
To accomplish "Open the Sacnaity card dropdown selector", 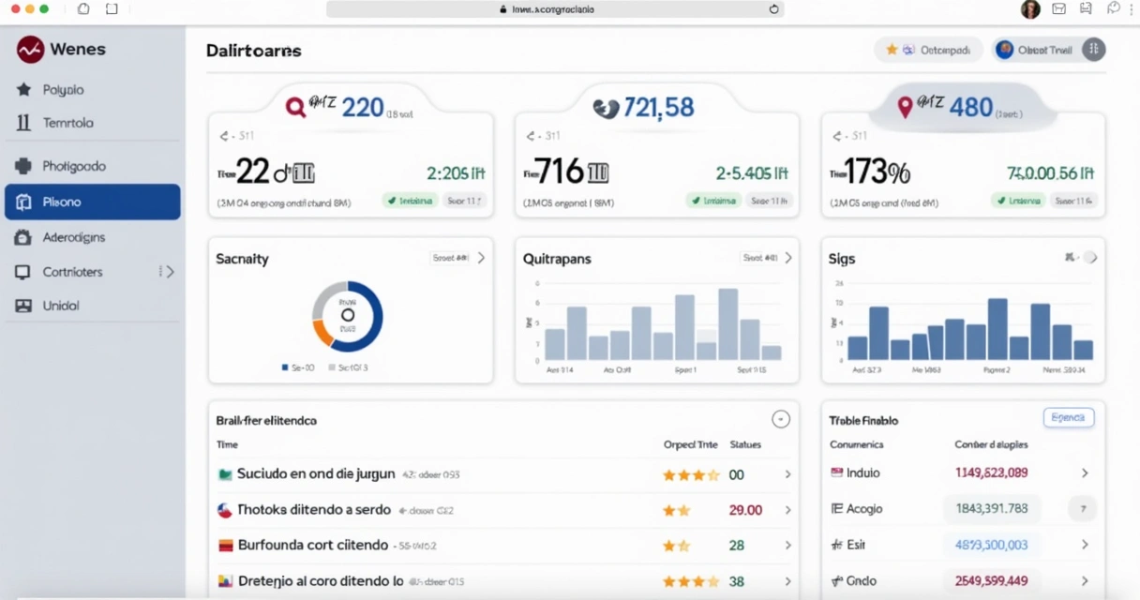I will [x=457, y=258].
